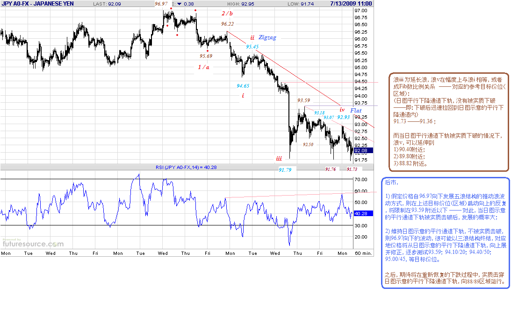Click the 91.79 low price label
This screenshot has width=511, height=330.
[x=285, y=170]
